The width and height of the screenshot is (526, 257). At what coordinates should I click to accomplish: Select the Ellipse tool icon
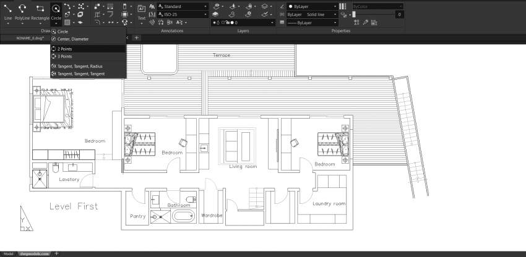(x=67, y=14)
